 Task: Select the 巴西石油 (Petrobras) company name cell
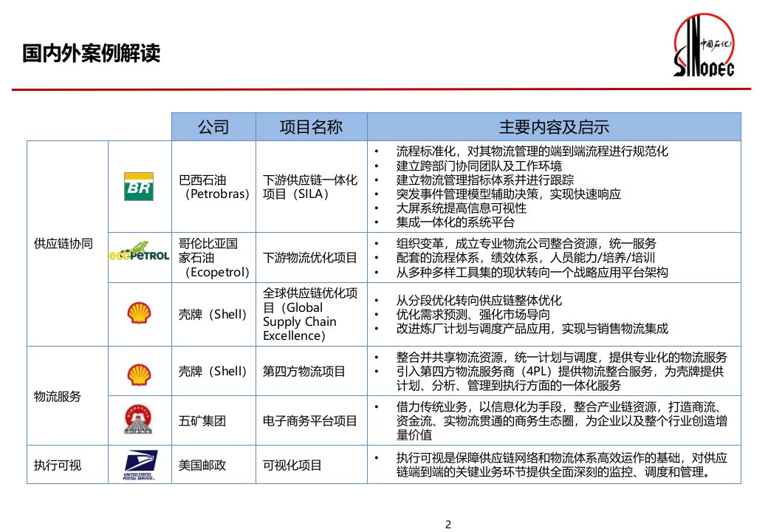(213, 186)
